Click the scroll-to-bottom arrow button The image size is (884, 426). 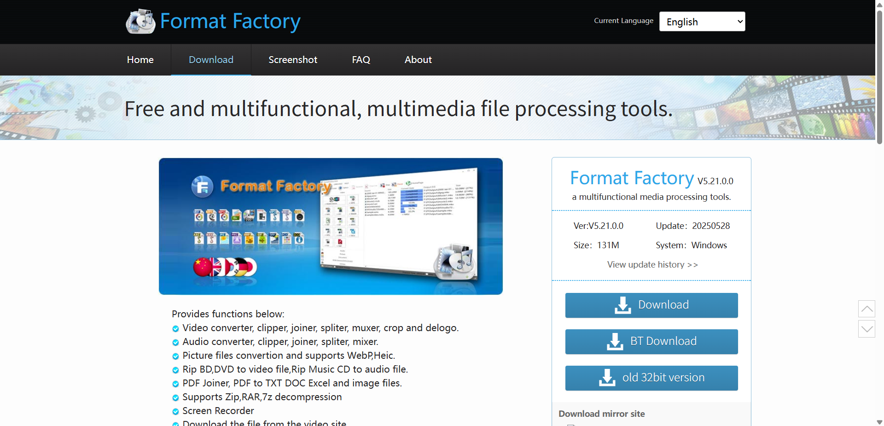point(867,329)
